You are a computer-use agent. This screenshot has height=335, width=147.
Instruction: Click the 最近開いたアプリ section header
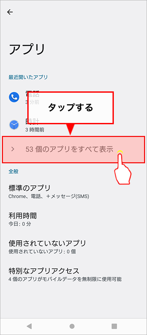28,77
